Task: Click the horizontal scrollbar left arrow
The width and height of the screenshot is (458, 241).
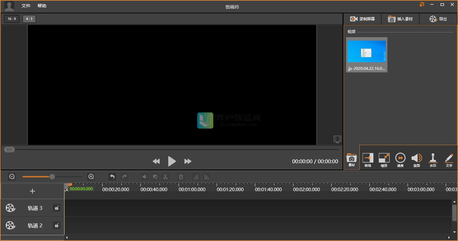Action: [x=66, y=238]
